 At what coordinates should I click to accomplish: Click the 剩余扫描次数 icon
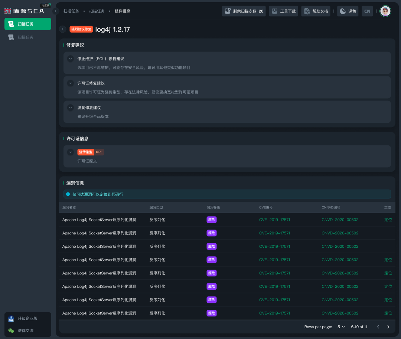click(228, 11)
